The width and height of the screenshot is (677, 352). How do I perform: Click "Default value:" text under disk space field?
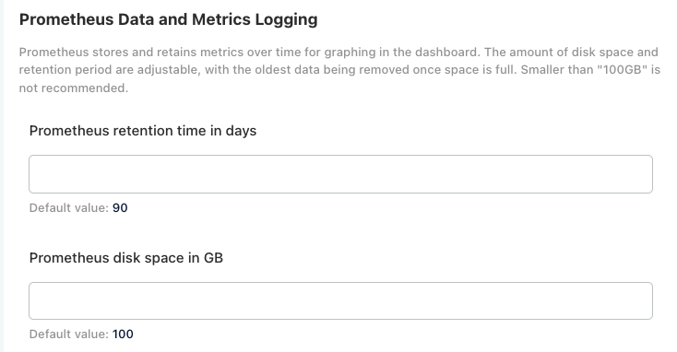[x=69, y=334]
